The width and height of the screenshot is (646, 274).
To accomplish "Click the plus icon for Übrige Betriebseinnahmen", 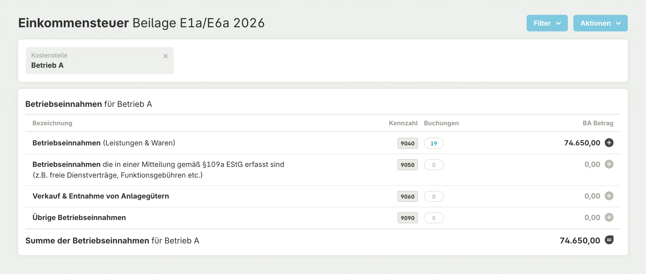I will point(609,217).
